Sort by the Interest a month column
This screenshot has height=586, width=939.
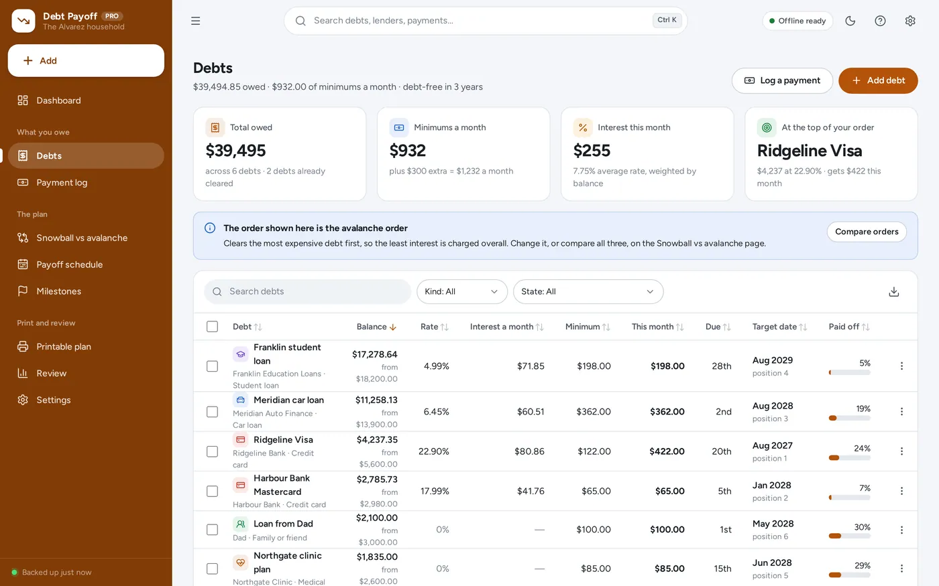(x=506, y=327)
